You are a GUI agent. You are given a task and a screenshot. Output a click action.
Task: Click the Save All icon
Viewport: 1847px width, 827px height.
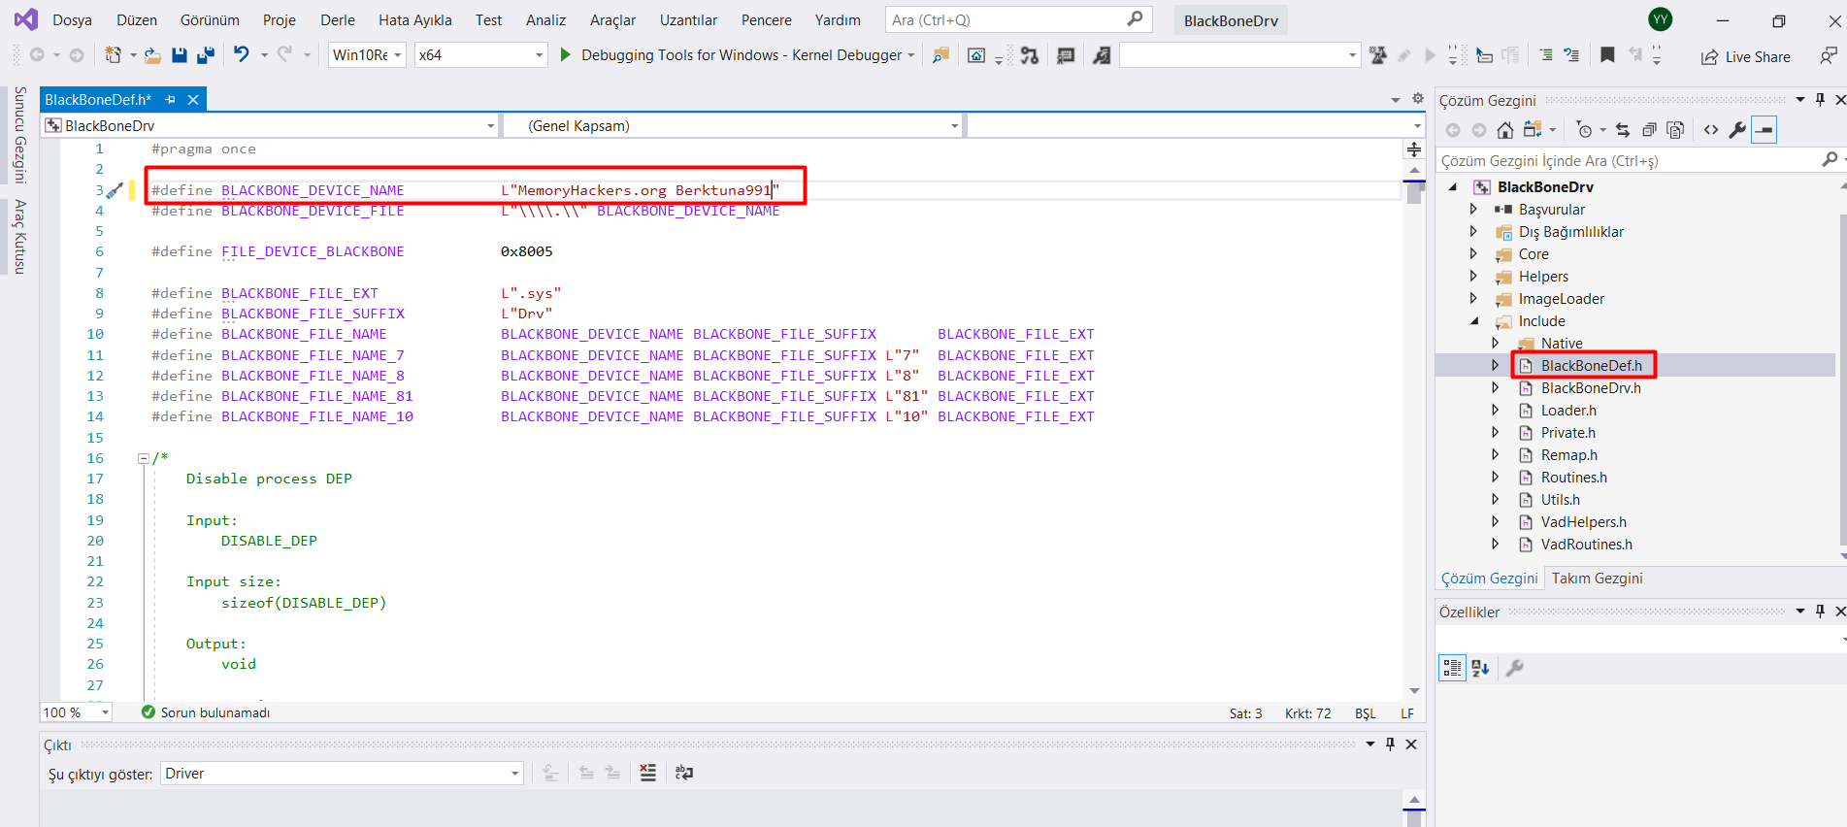pos(205,55)
